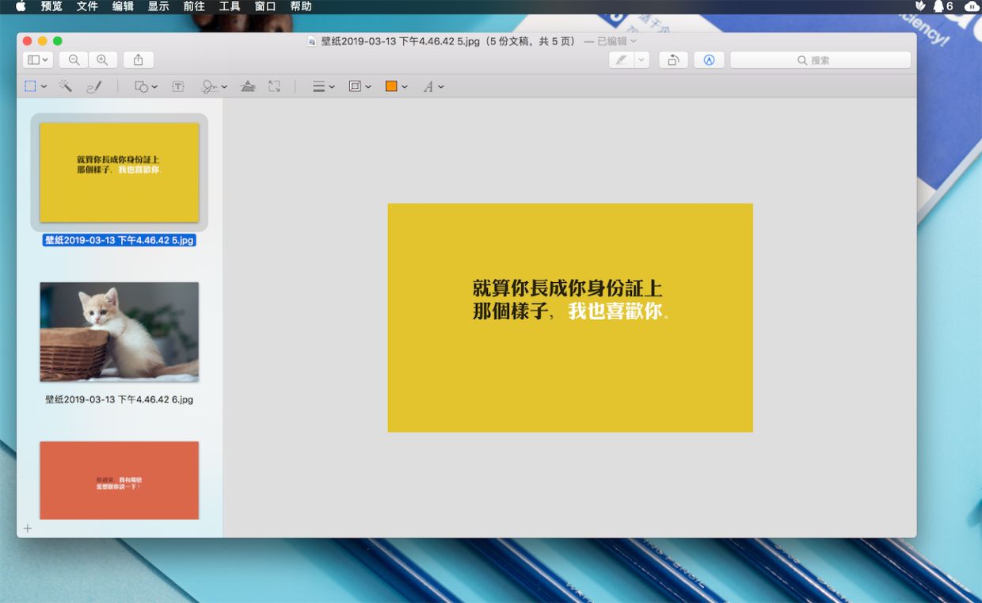Open the border color dropdown

[x=360, y=86]
